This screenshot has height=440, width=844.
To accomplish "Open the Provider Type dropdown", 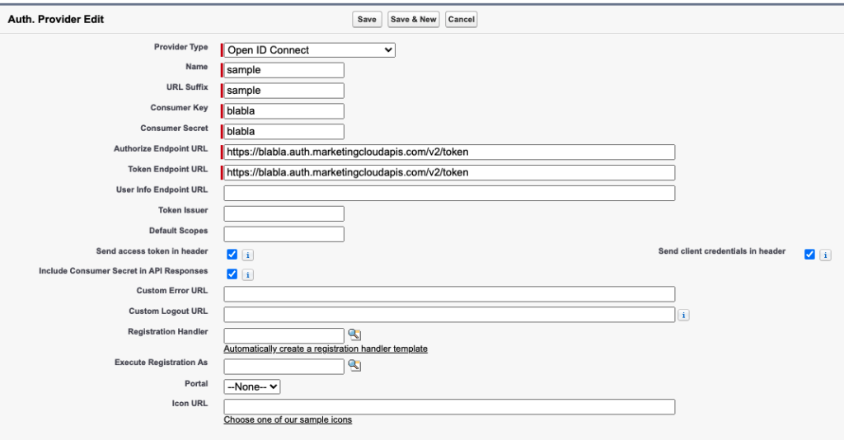I will (x=310, y=50).
